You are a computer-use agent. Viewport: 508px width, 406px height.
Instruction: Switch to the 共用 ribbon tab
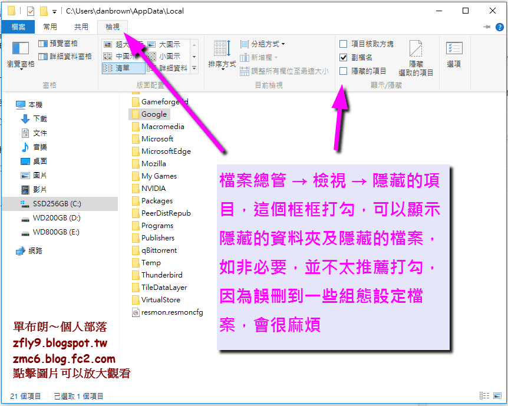(81, 27)
